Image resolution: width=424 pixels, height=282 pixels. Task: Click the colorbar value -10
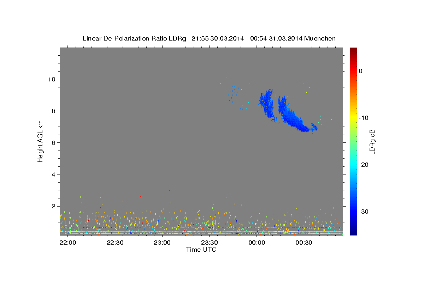click(363, 118)
